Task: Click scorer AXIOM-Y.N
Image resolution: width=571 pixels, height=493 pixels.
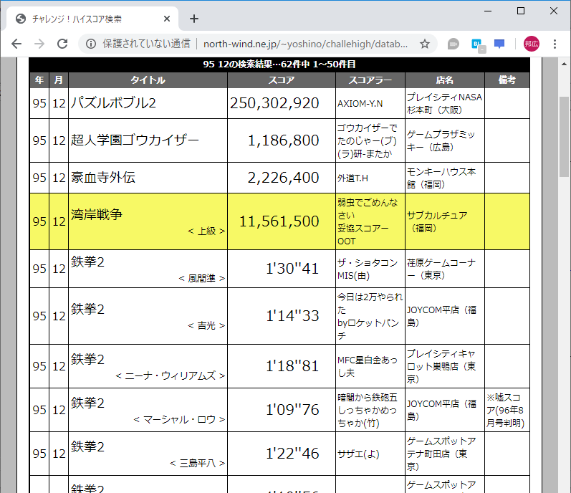Action: [360, 104]
